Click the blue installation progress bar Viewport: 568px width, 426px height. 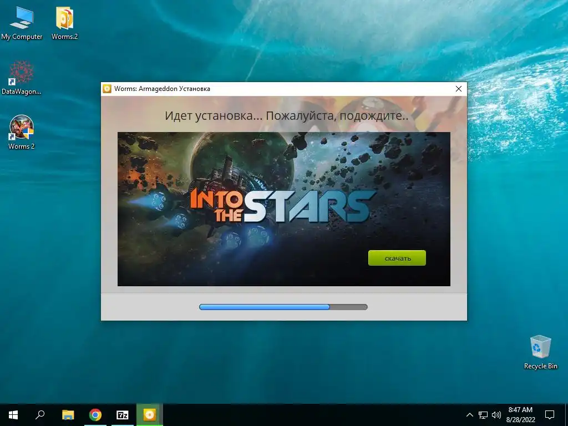(x=283, y=307)
